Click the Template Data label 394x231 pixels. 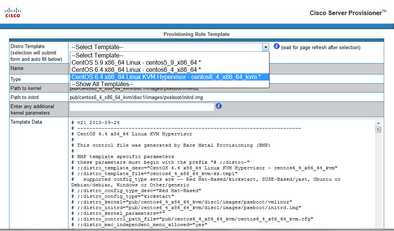tap(26, 122)
